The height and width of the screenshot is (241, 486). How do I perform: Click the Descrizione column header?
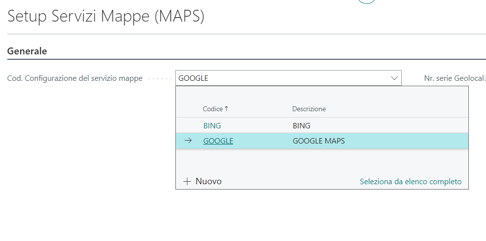click(x=309, y=109)
